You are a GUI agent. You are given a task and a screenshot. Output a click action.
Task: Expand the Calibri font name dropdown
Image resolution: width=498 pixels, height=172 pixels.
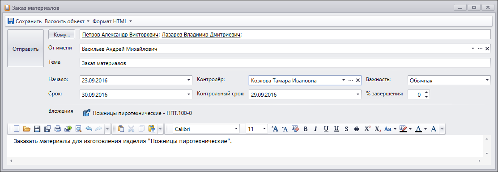point(236,129)
